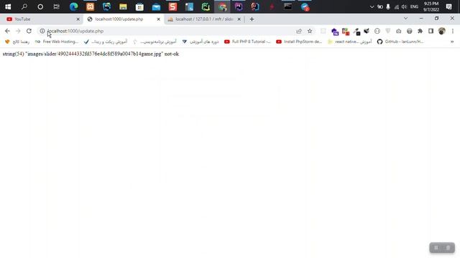Screen dimensions: 460x258
Task: Expand the tab search dropdown
Action: tap(405, 18)
